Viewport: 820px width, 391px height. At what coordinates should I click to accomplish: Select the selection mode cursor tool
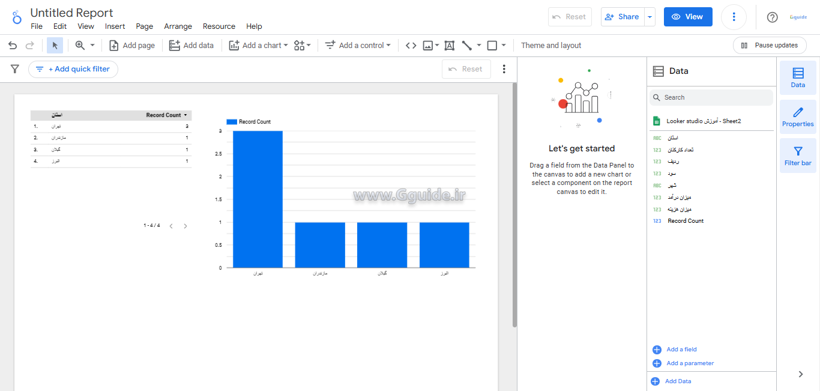point(55,46)
